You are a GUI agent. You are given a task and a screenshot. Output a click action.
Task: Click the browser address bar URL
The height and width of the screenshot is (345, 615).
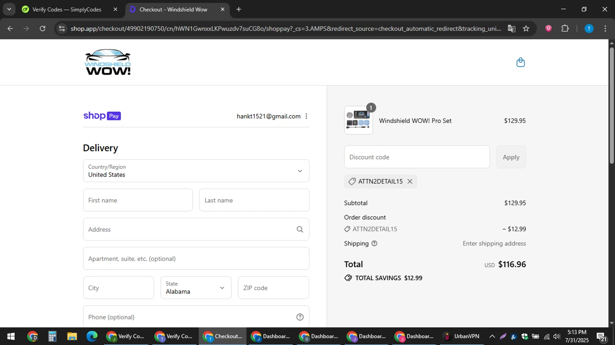tap(285, 29)
